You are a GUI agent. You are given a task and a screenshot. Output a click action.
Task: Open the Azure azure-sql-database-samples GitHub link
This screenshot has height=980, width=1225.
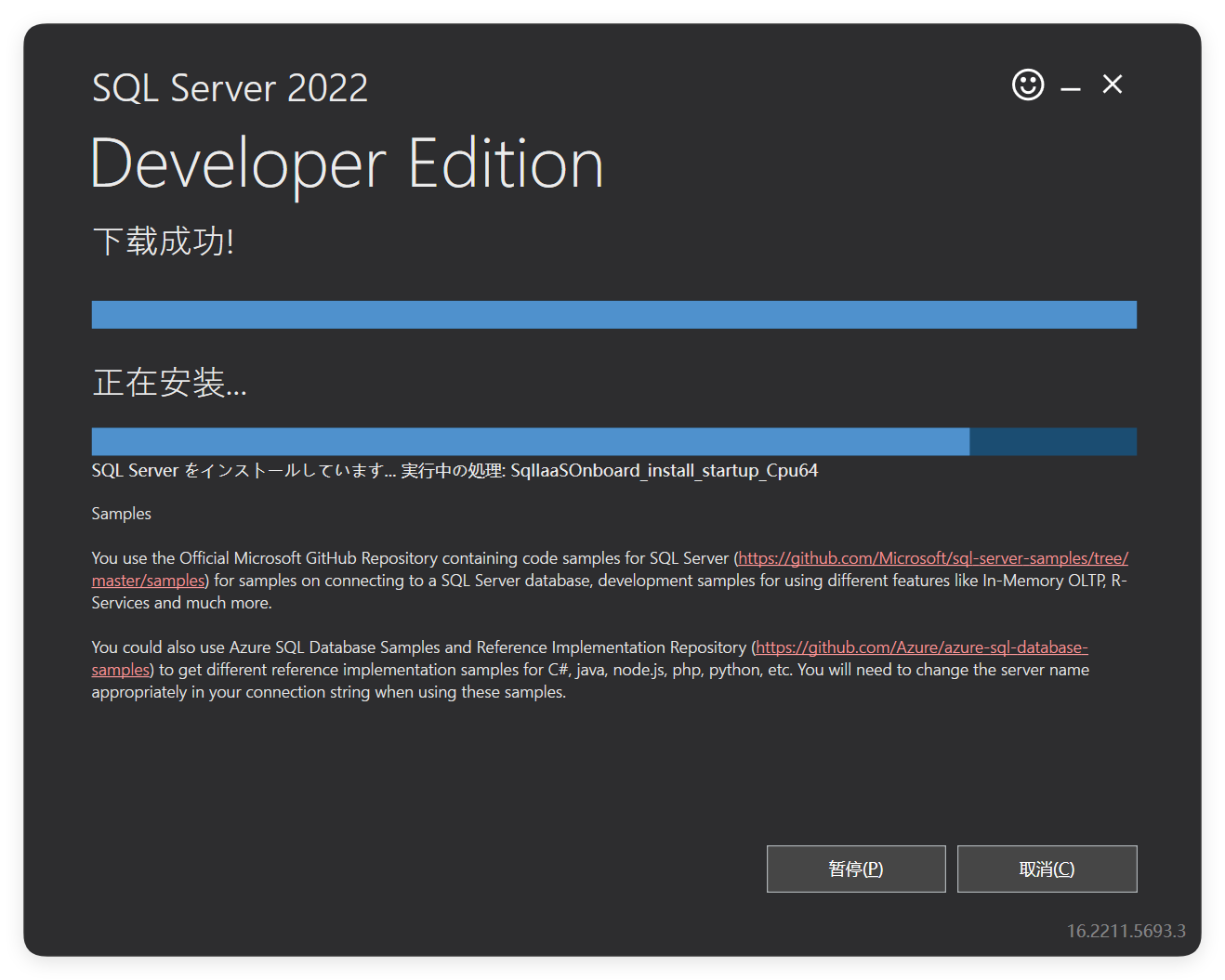922,647
